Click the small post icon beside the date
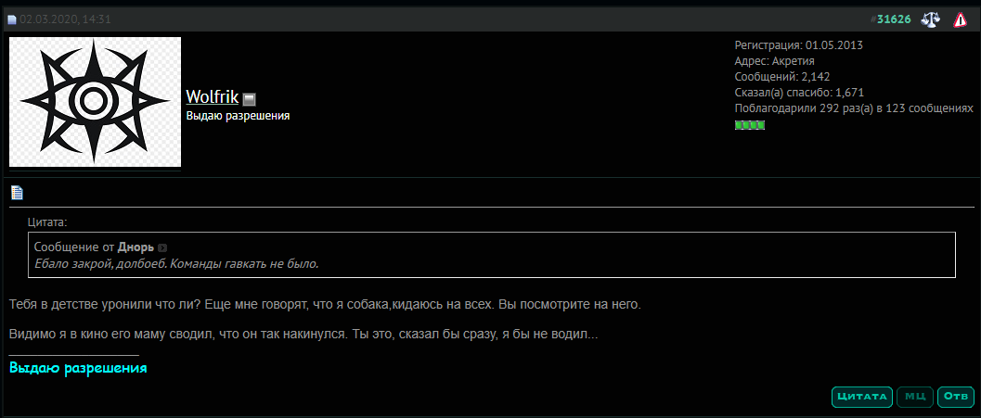 [12, 20]
